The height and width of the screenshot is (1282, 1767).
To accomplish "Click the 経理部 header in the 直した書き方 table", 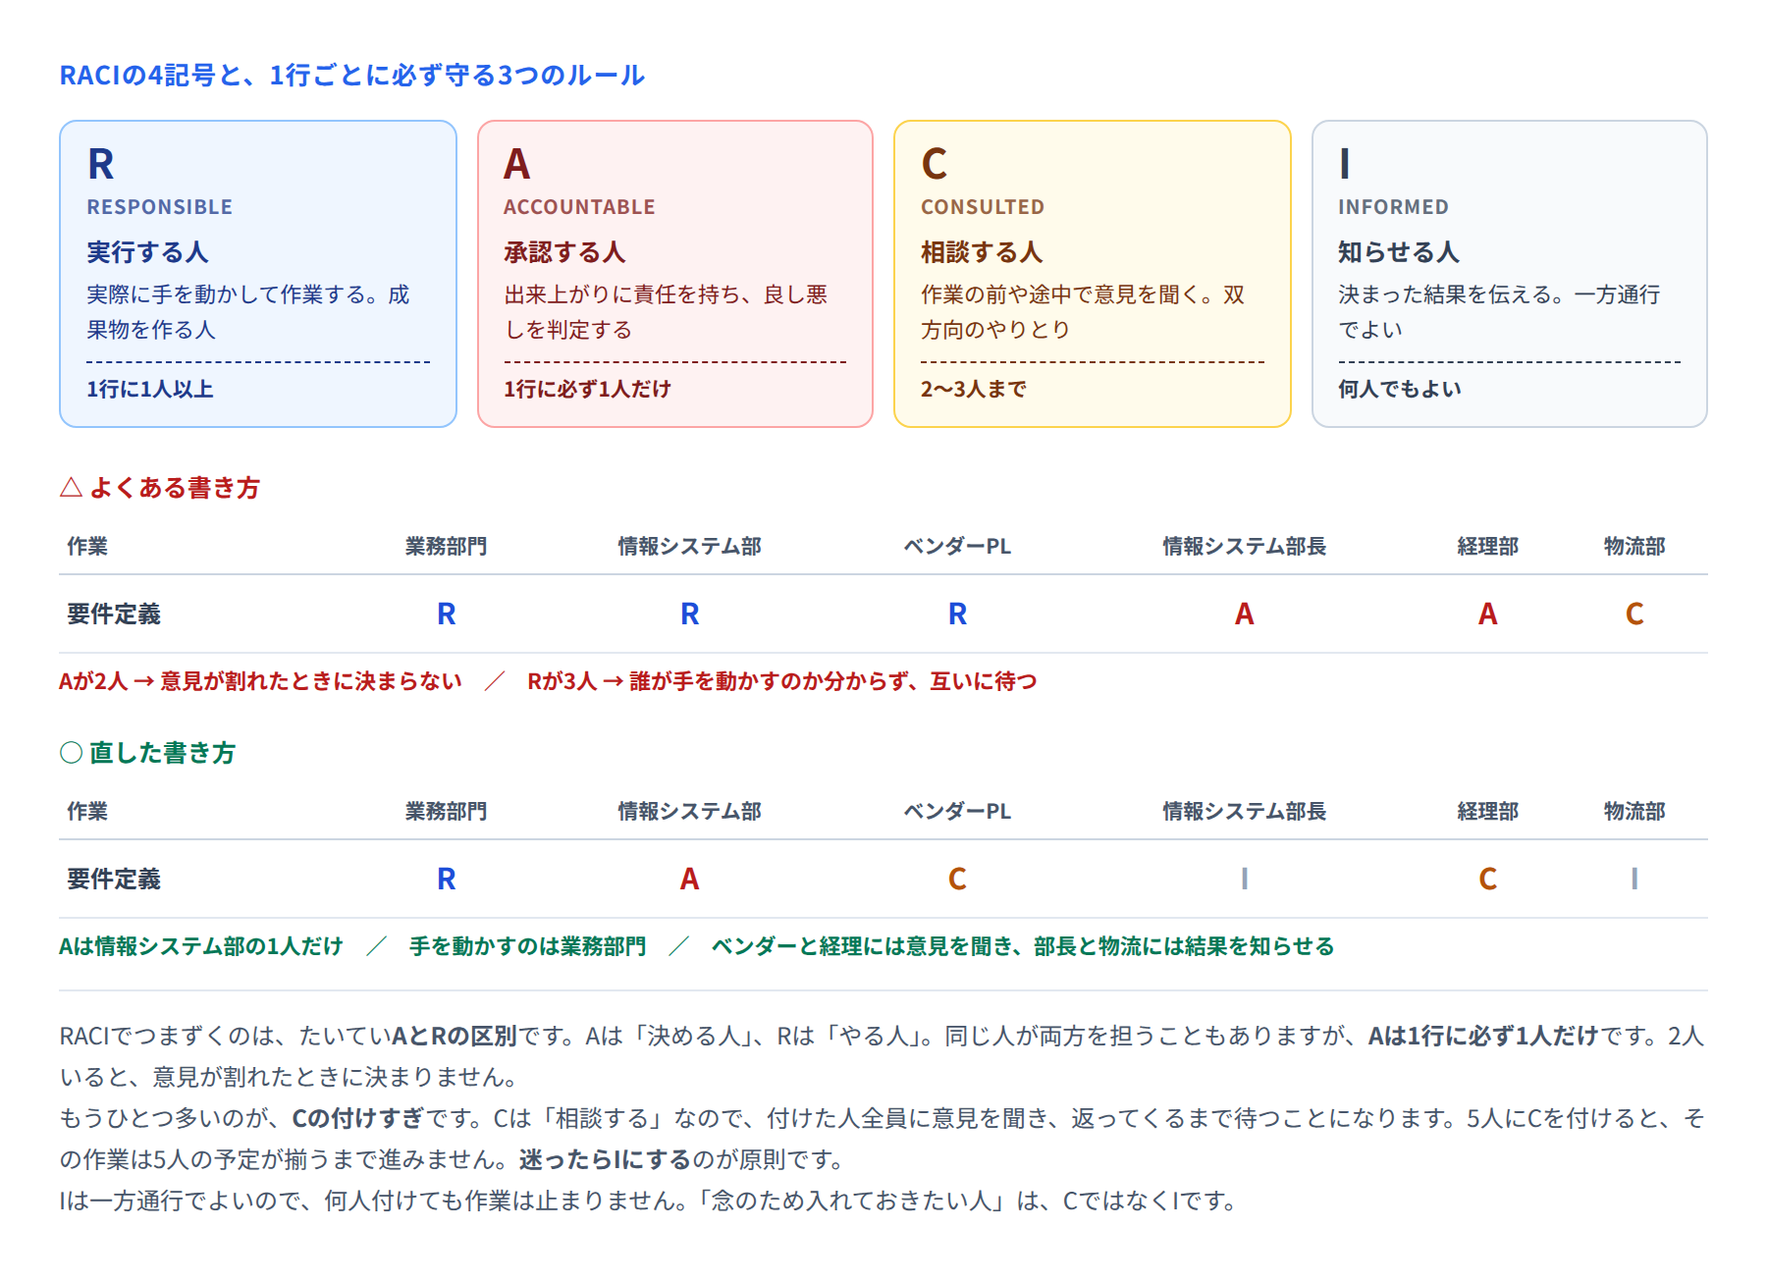I will pos(1488,812).
